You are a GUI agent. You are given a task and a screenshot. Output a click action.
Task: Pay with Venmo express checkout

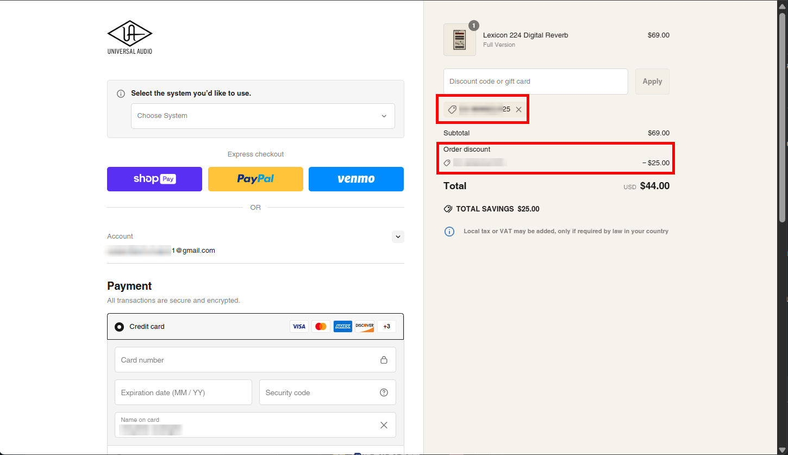tap(356, 179)
